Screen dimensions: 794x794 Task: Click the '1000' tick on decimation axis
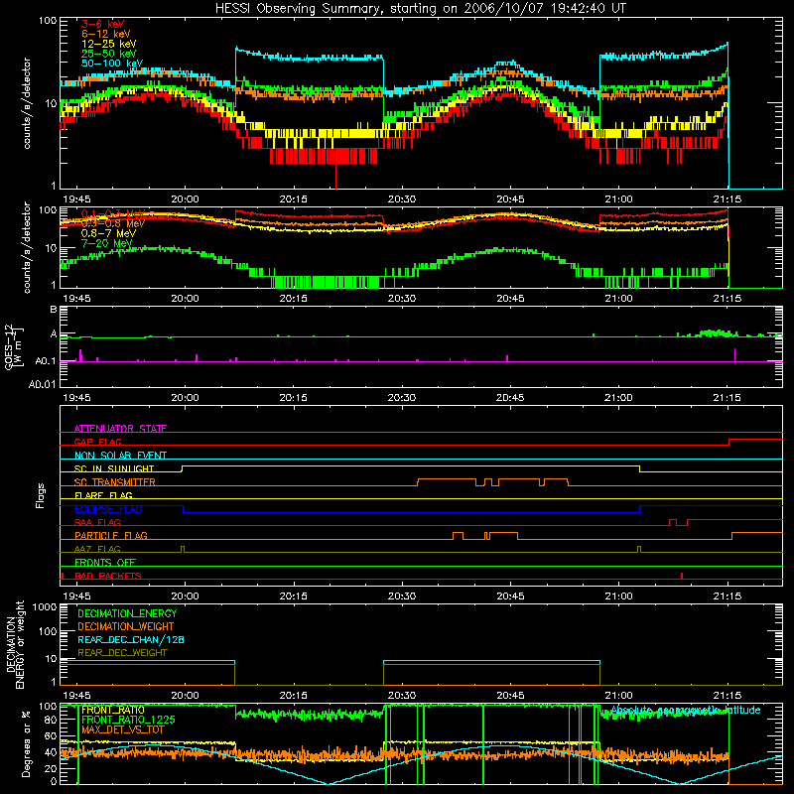45,607
